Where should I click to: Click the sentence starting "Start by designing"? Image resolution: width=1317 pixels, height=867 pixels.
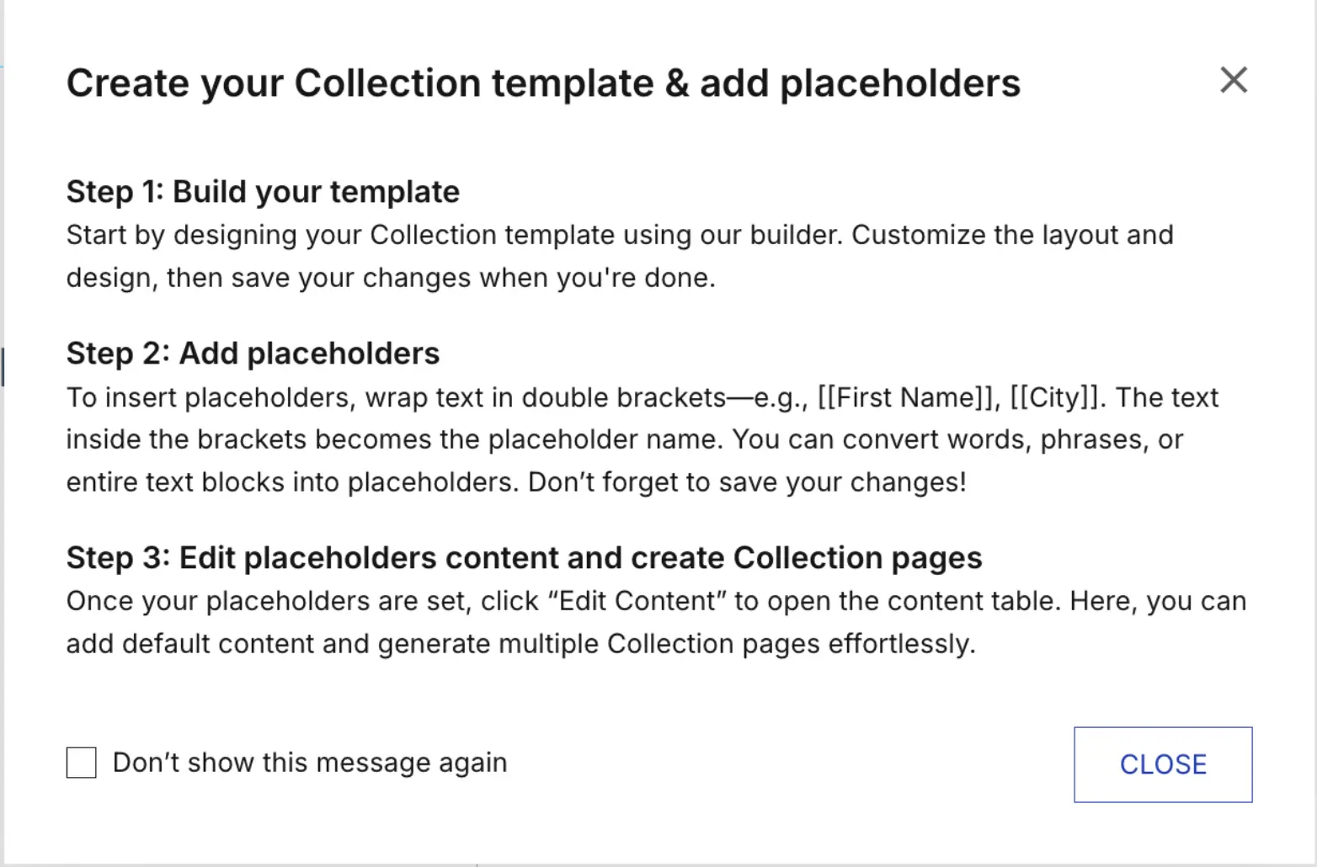[x=454, y=235]
